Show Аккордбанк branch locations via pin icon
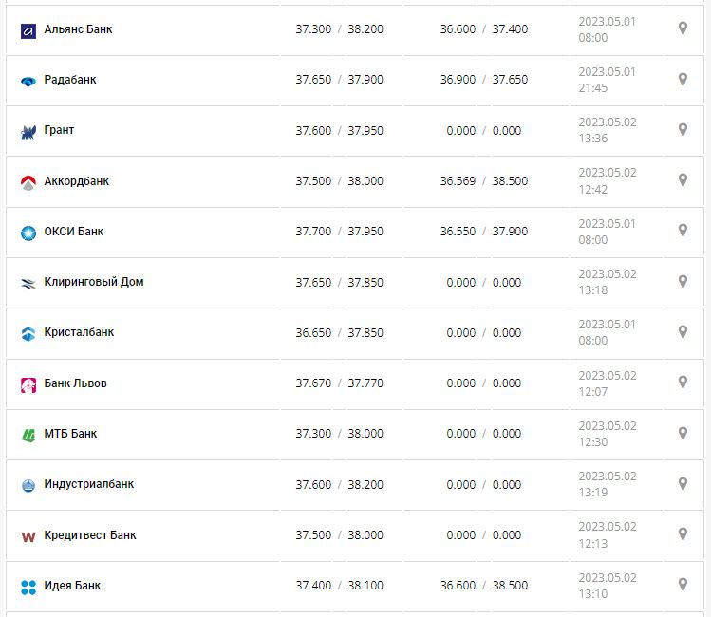 (x=682, y=179)
